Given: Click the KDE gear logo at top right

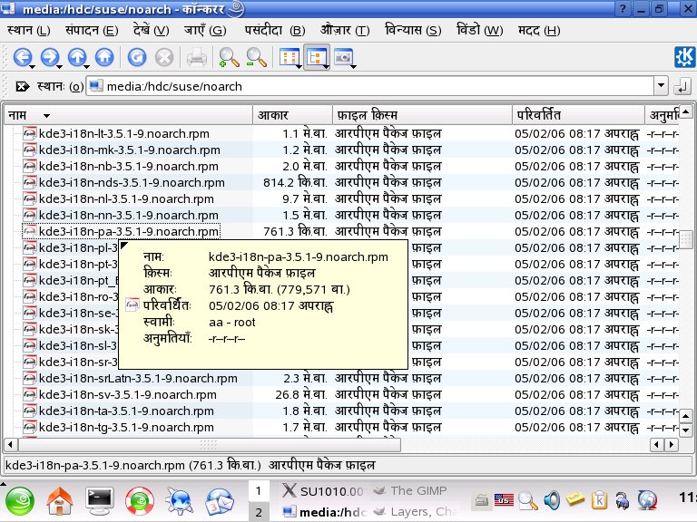Looking at the screenshot, I should (x=684, y=57).
